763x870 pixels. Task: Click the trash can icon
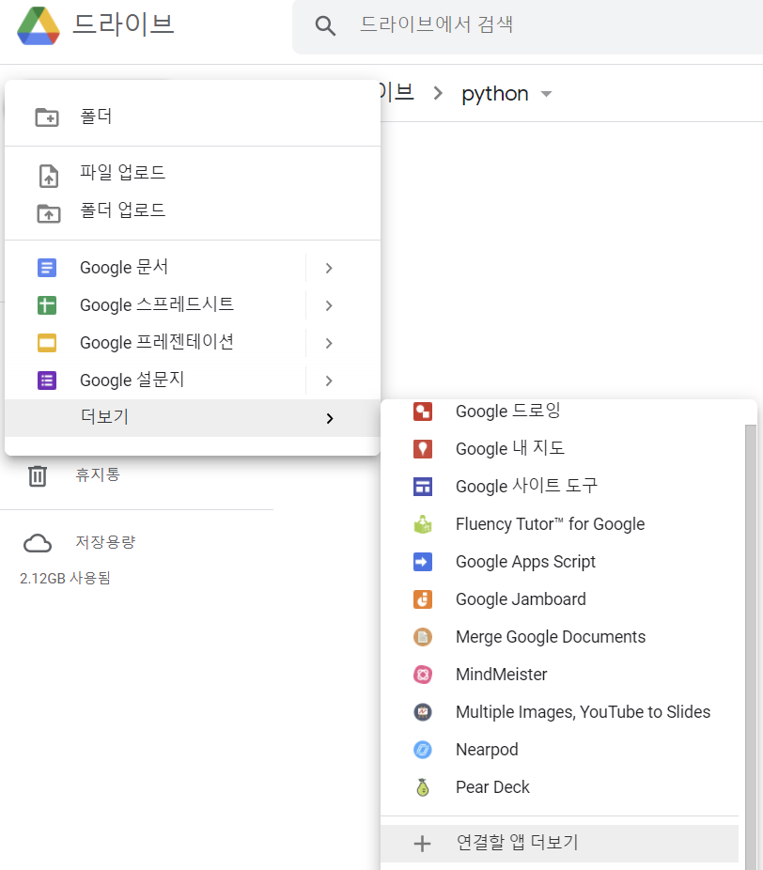tap(38, 476)
